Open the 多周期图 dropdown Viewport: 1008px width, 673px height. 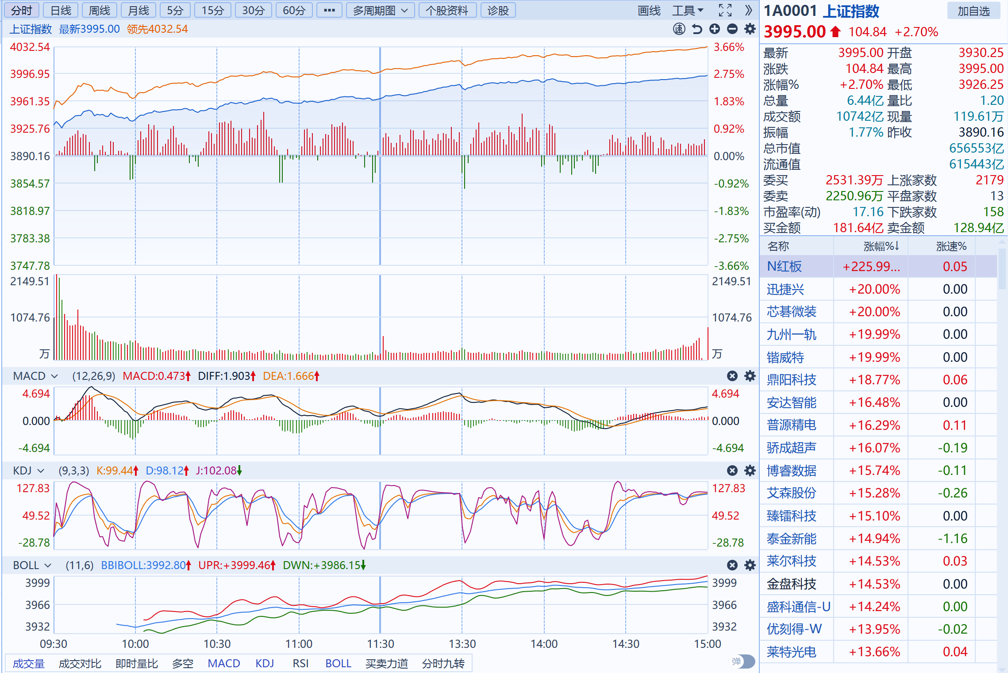pos(380,10)
